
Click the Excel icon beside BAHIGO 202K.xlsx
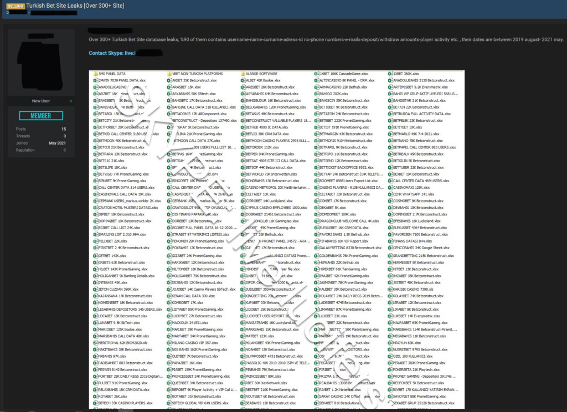(317, 94)
